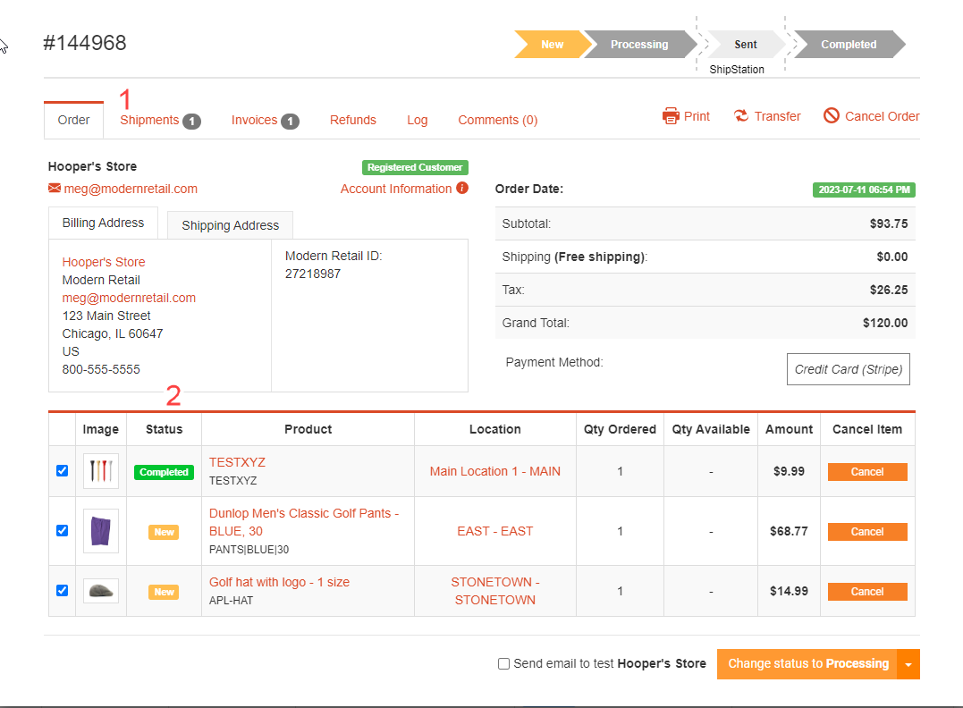Image resolution: width=963 pixels, height=708 pixels.
Task: Uncheck the Dunlop Golf Pants row checkbox
Action: (x=62, y=530)
